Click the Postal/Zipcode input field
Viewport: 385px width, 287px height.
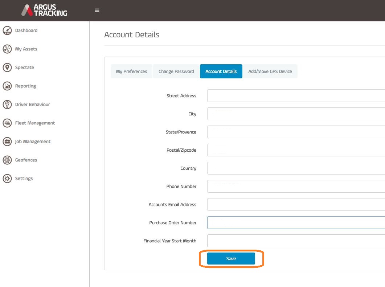[296, 150]
